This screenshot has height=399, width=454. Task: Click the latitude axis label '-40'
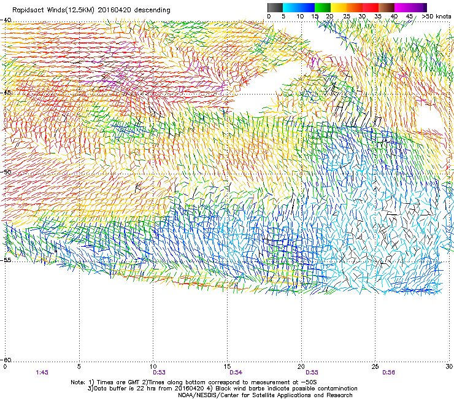pyautogui.click(x=6, y=20)
